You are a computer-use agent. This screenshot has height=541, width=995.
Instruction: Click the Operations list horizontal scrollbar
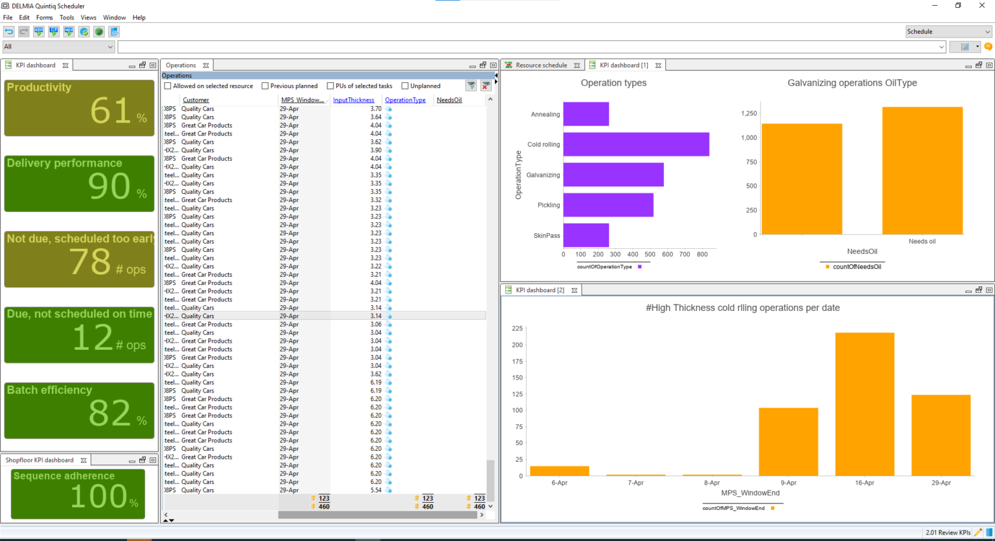tap(377, 515)
